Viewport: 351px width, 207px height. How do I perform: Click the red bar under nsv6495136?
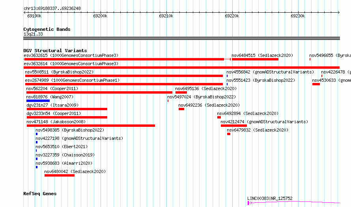click(x=181, y=92)
